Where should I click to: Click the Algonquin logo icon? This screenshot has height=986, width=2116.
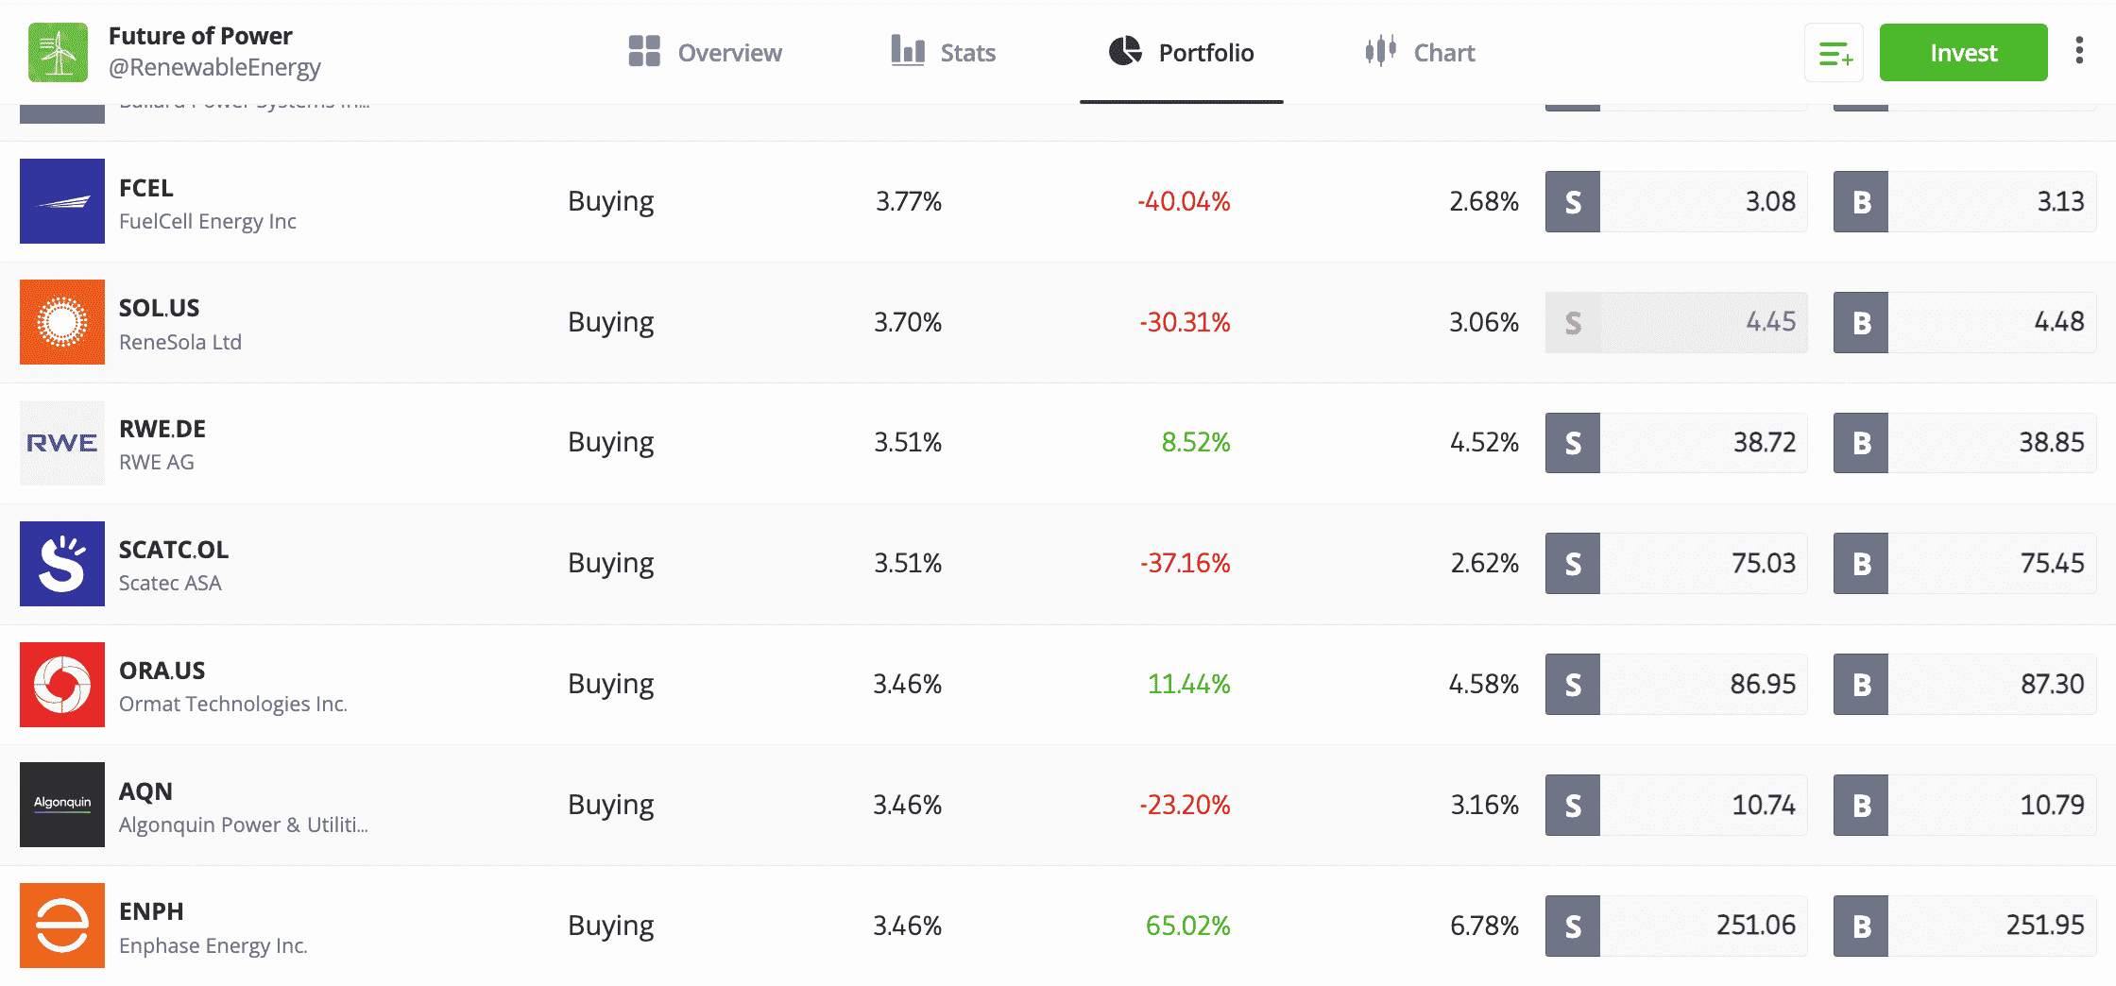62,805
